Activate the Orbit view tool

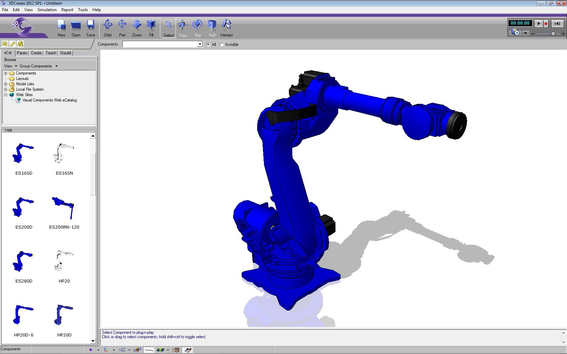(108, 28)
